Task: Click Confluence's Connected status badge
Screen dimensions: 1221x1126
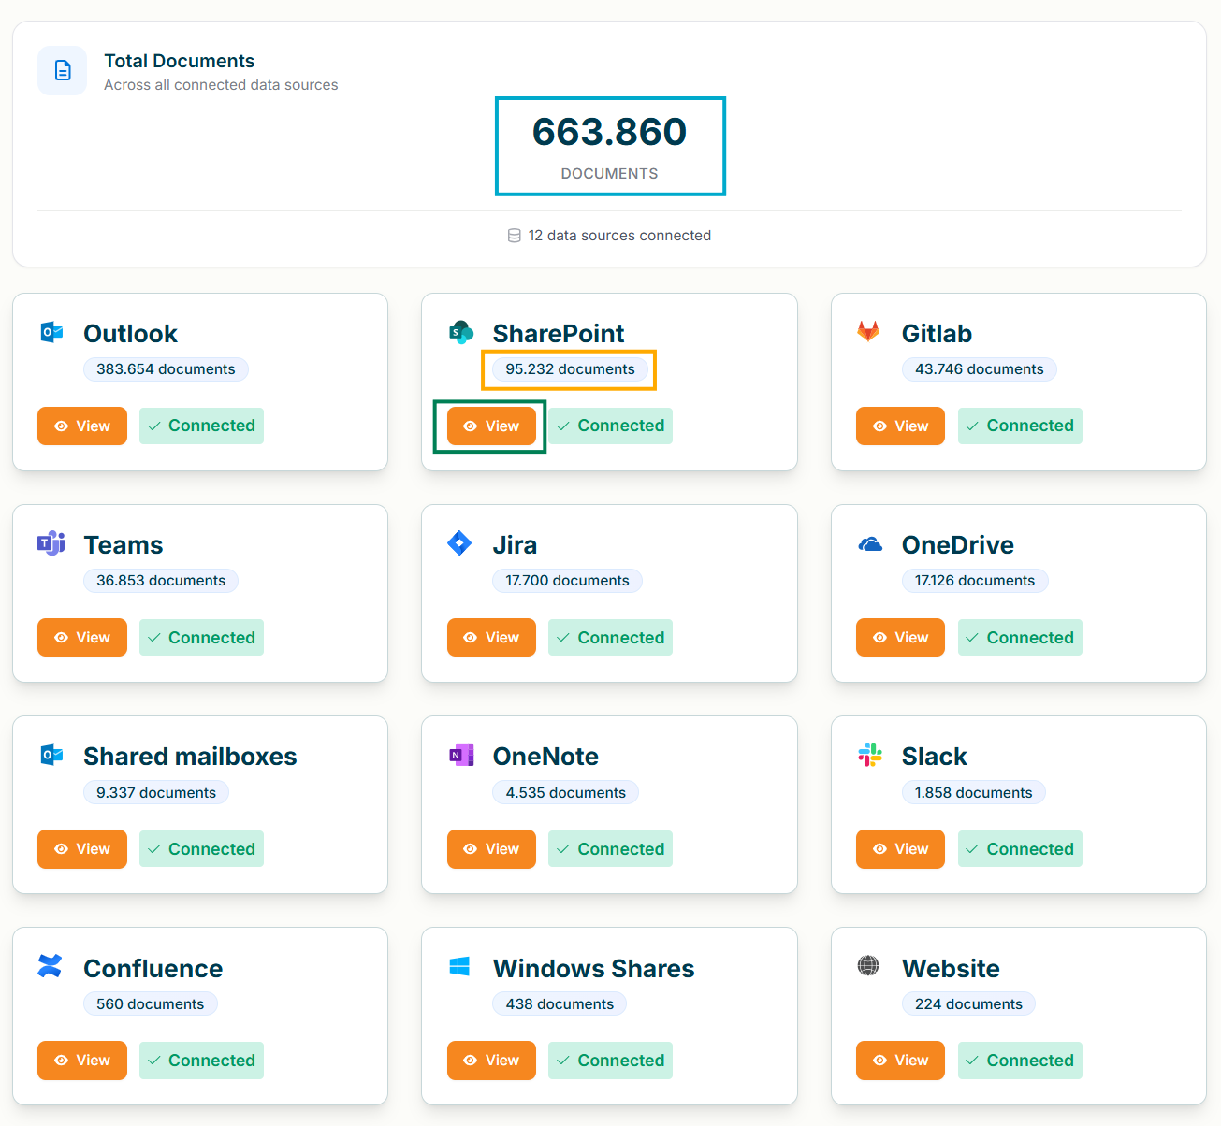Action: 201,1061
